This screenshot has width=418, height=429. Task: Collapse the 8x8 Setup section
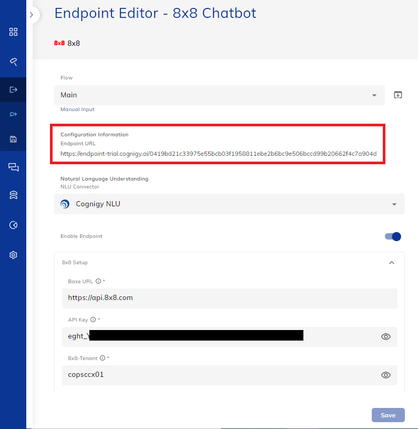392,263
